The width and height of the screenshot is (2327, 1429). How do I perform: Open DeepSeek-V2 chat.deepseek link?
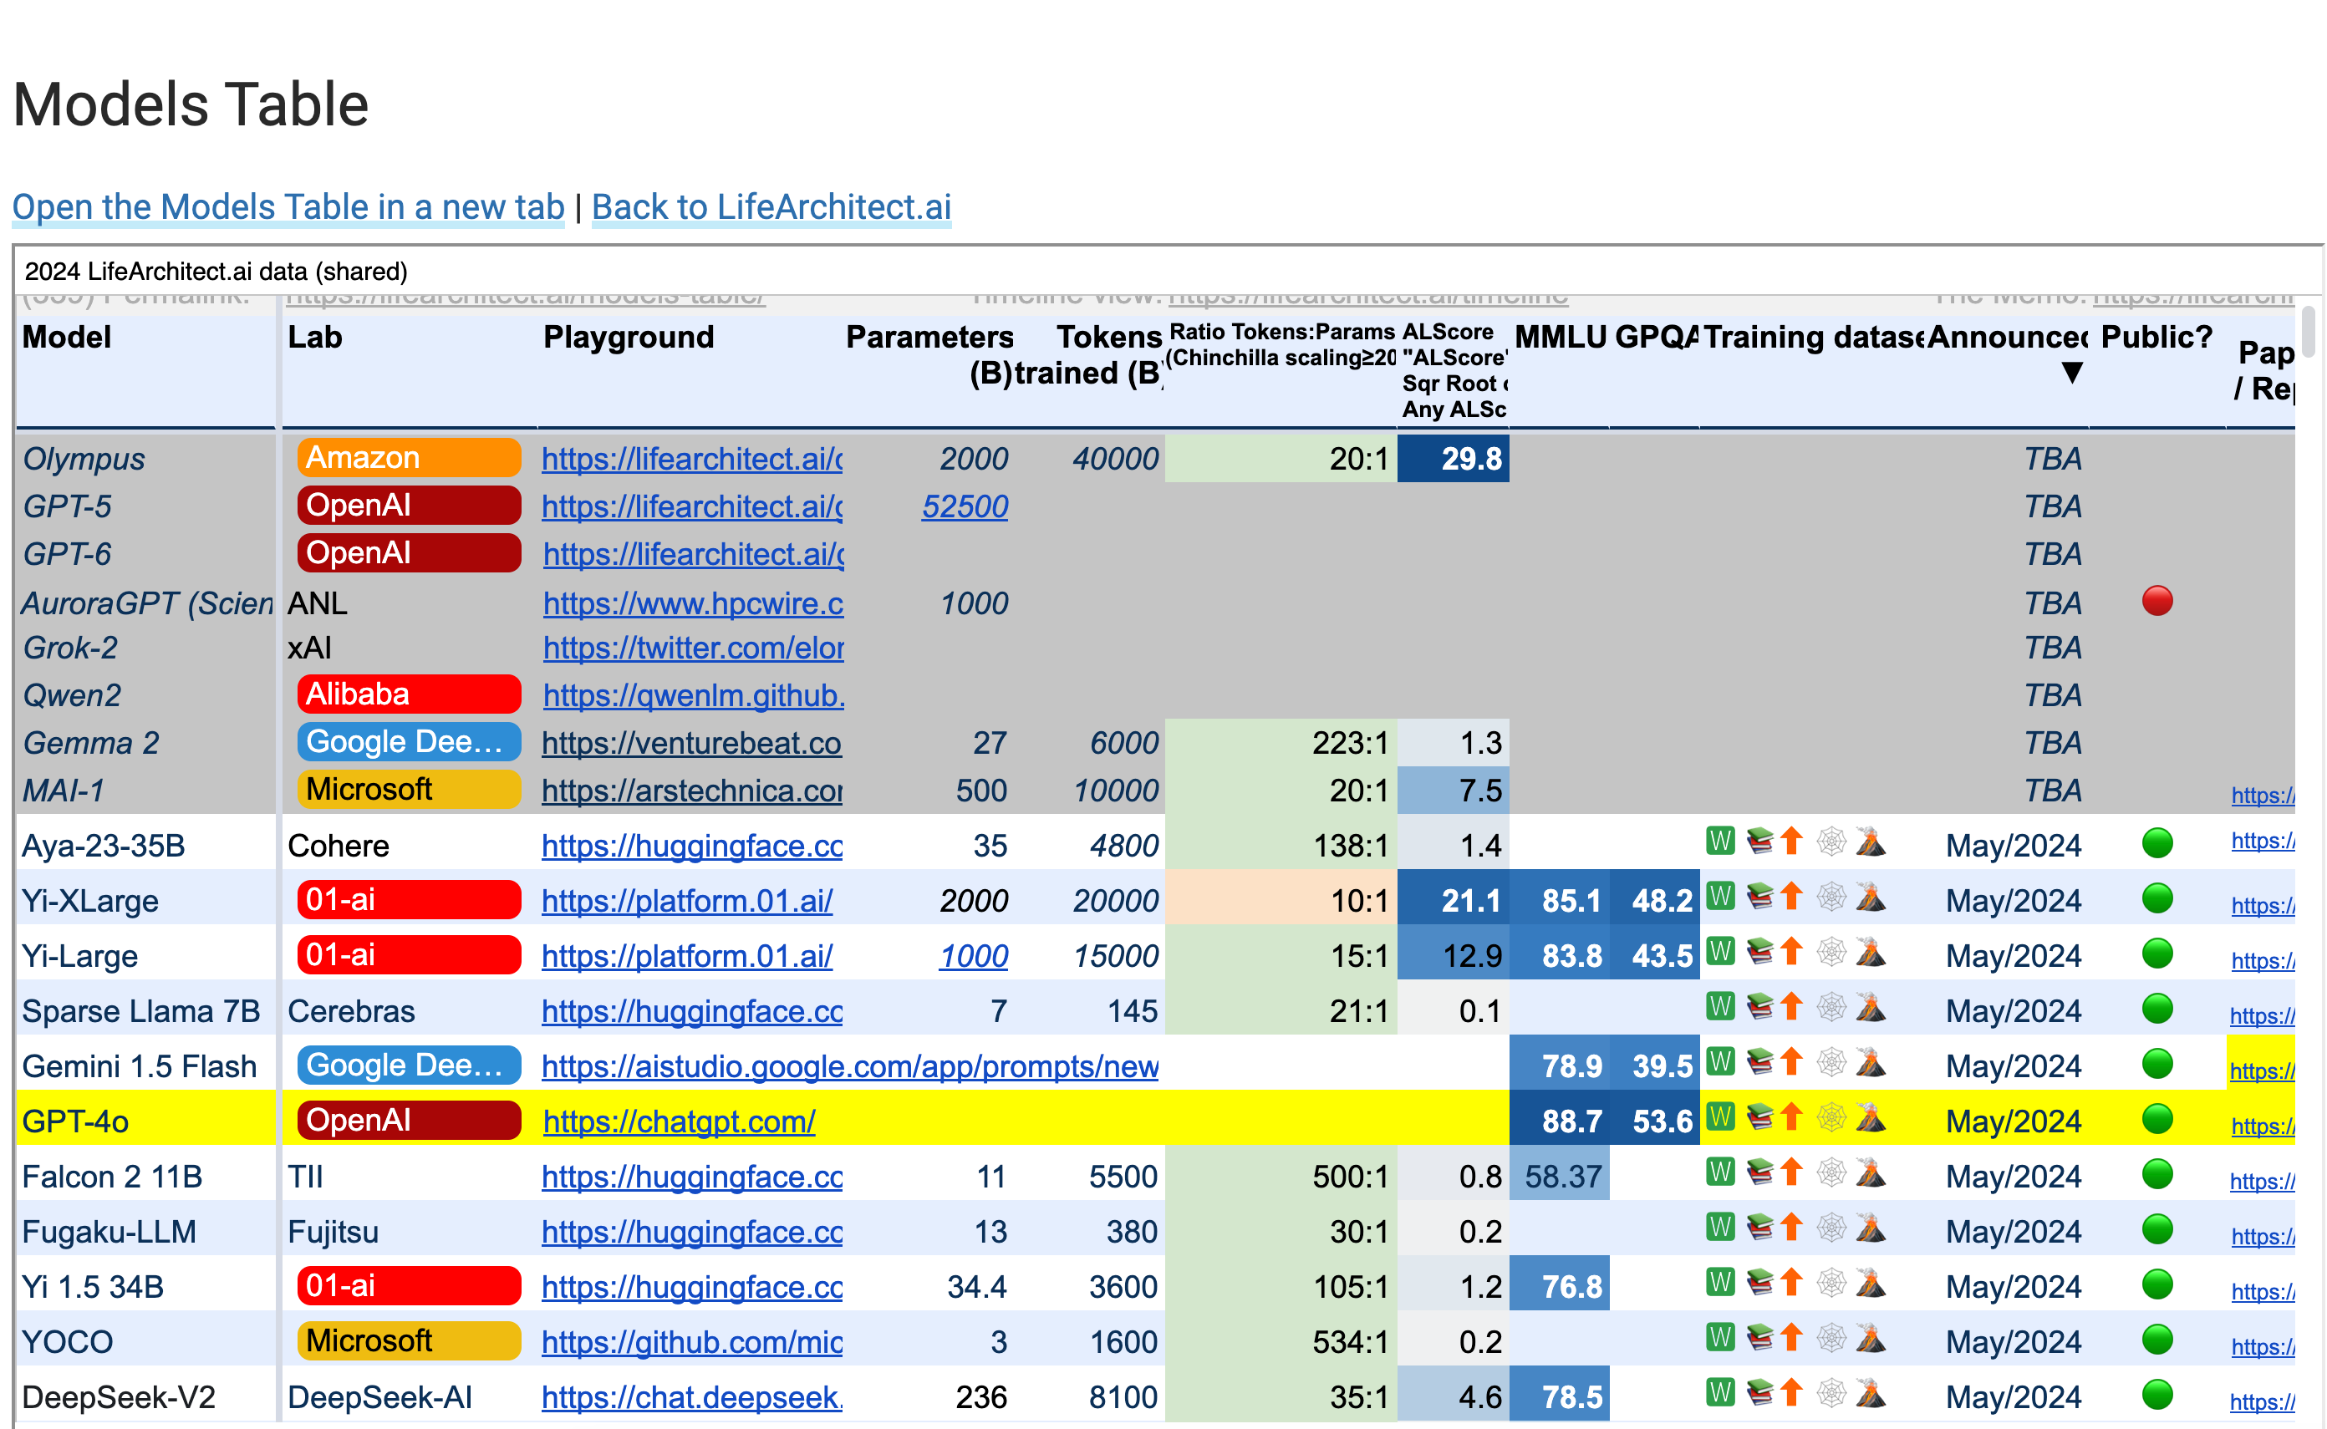coord(692,1397)
